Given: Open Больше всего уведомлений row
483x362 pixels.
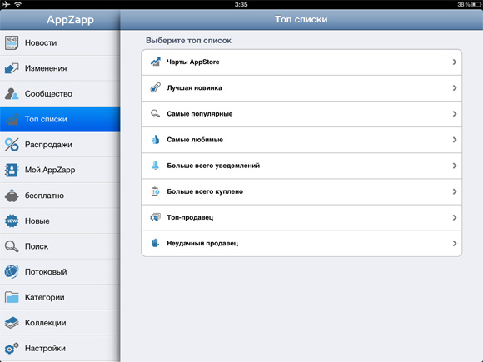Looking at the screenshot, I should pos(301,166).
